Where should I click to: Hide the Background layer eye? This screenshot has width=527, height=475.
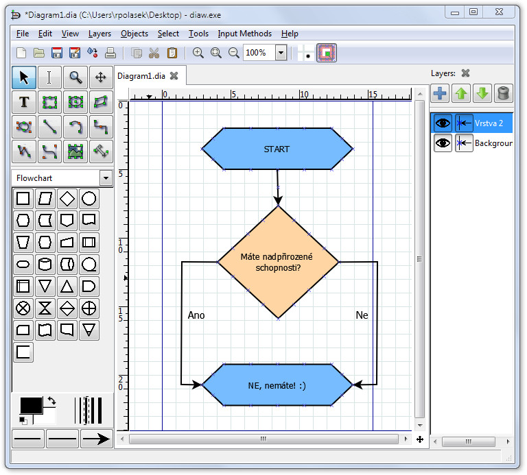pos(443,143)
